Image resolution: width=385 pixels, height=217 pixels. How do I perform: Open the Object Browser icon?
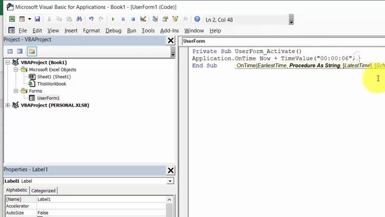pos(175,19)
